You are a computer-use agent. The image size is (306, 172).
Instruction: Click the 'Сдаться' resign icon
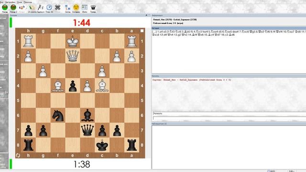point(40,8)
